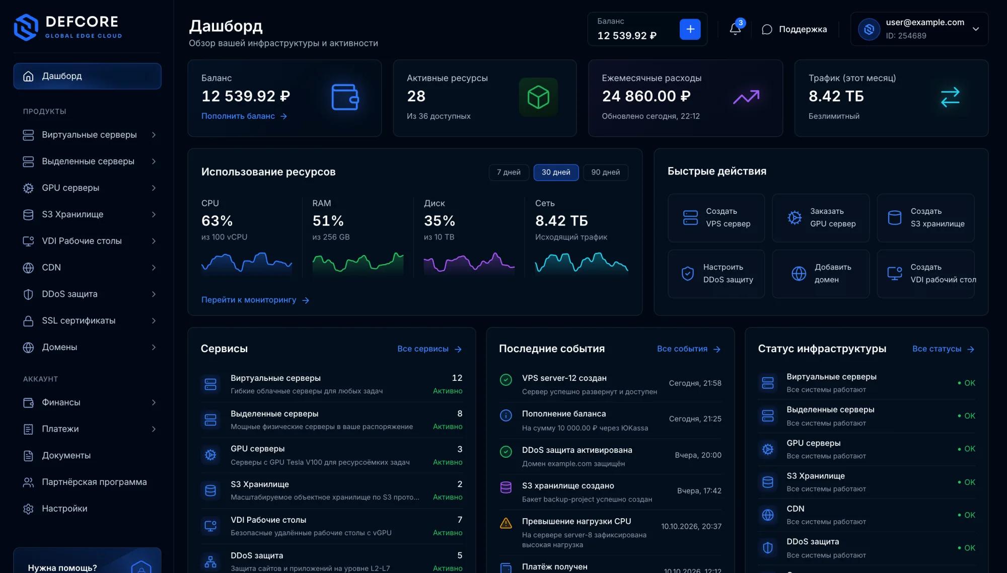Click Добавить домен quick action

[x=821, y=274]
